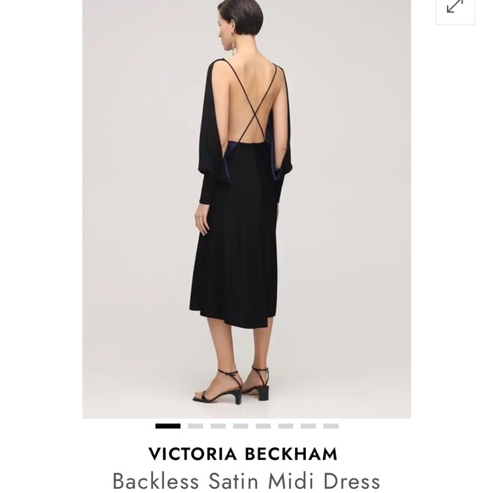This screenshot has height=493, width=493.
Task: Show the fifth product image via indicator
Action: 263,426
